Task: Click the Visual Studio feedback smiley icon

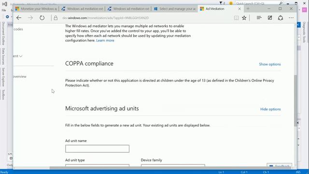Action: coord(231,3)
